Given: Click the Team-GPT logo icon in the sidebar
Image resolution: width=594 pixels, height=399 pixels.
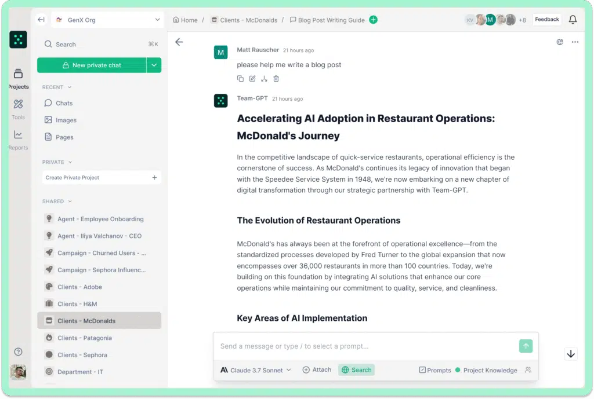Looking at the screenshot, I should (18, 39).
